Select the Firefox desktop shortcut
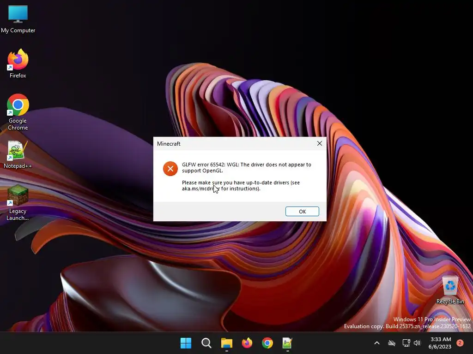The image size is (473, 354). (18, 64)
